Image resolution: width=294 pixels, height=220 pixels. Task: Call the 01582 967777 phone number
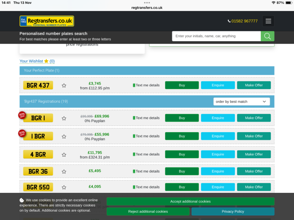243,21
